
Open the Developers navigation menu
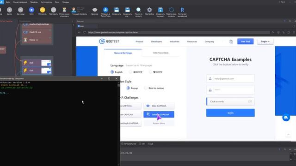tap(156, 41)
